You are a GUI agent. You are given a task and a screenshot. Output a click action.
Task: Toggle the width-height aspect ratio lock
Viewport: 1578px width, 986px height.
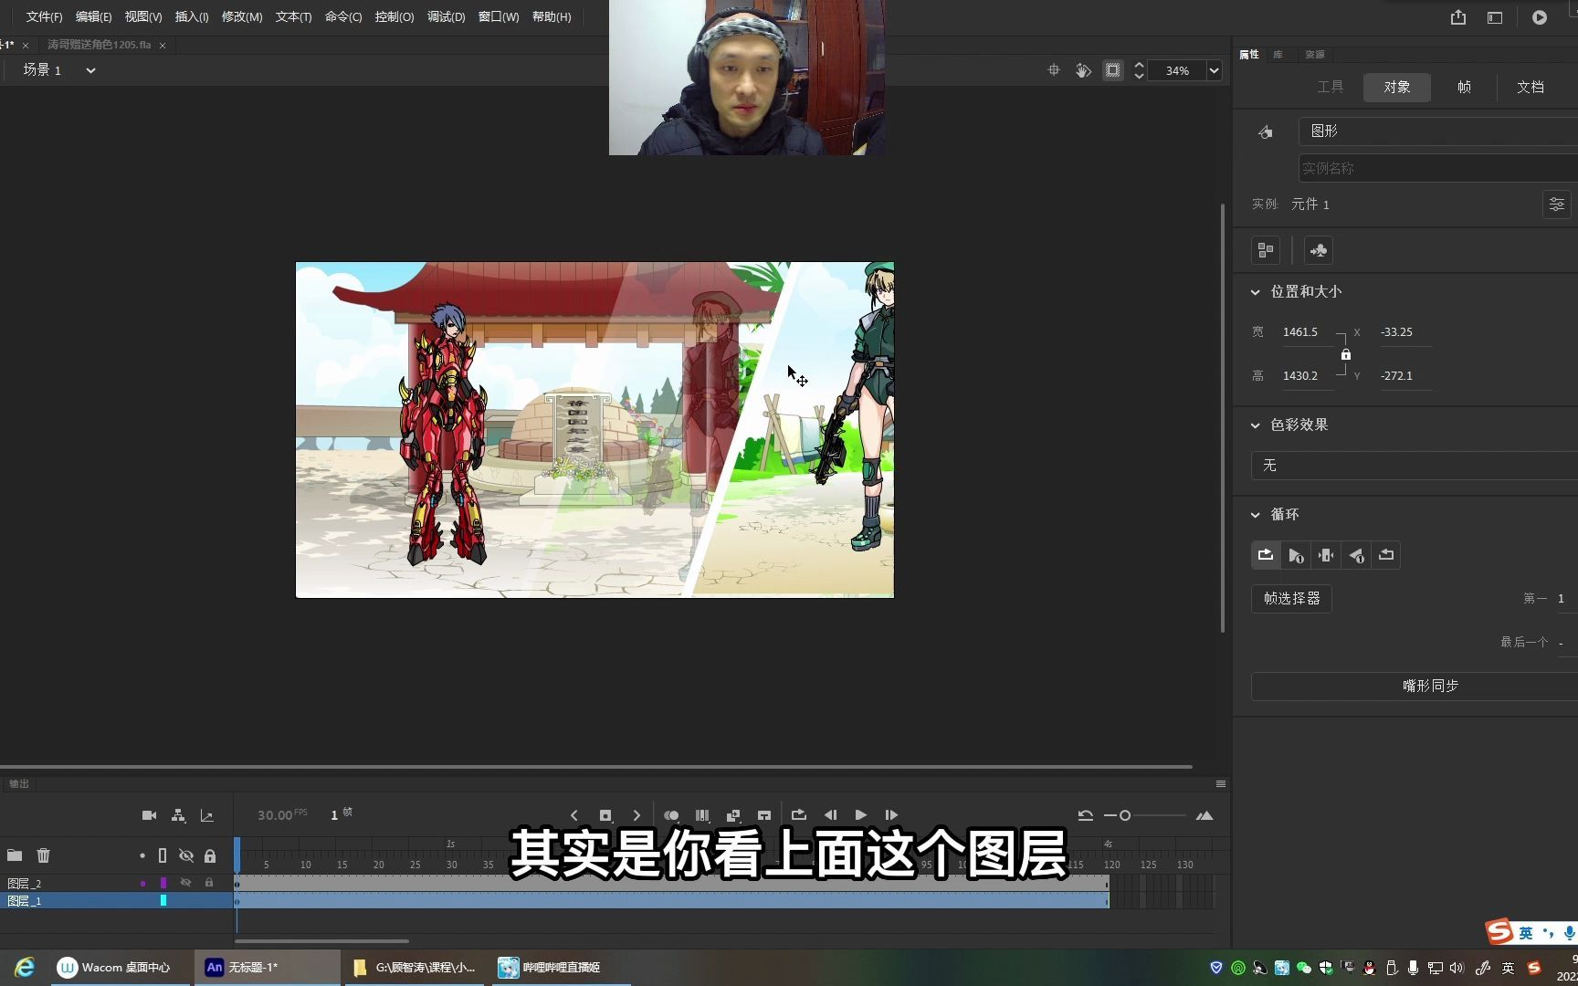click(1346, 354)
